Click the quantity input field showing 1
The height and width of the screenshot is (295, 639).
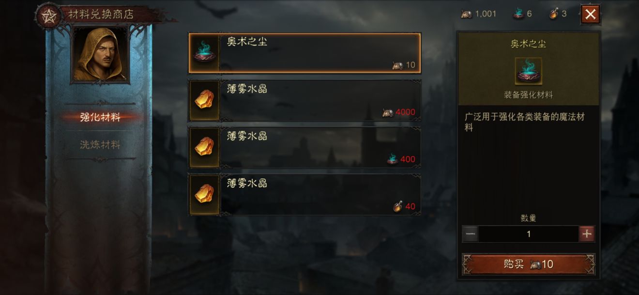tap(529, 234)
